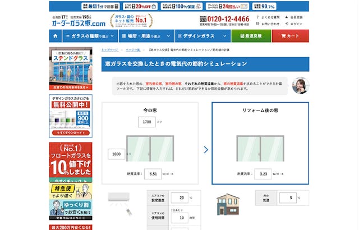Viewport: 359px width, 230px height.
Task: Open the デザインガラスカタログ 無料公開中 banner
Action: (x=71, y=116)
